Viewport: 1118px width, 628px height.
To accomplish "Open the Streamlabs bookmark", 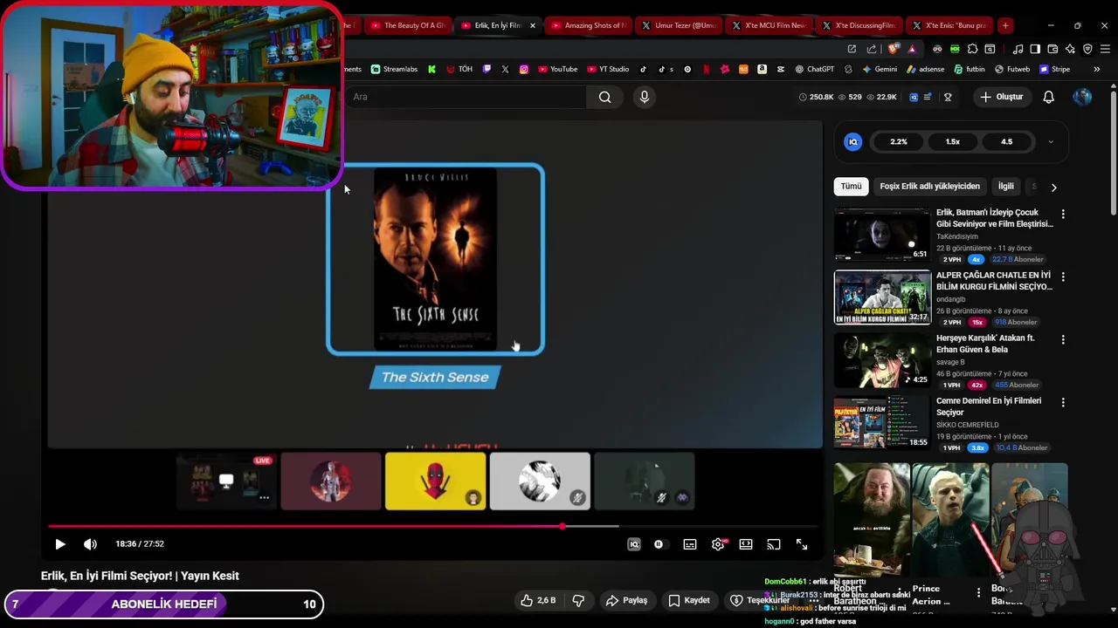I will click(x=394, y=69).
